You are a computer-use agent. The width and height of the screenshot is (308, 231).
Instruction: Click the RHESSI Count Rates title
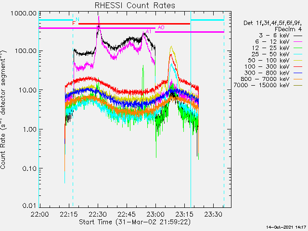[x=135, y=5]
